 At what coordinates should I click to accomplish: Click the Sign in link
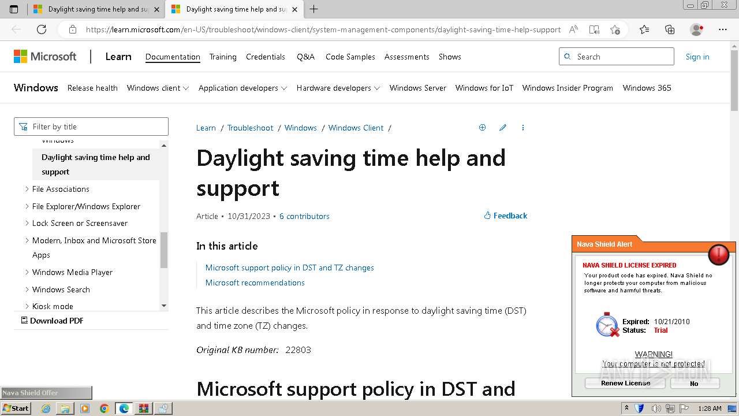click(697, 57)
